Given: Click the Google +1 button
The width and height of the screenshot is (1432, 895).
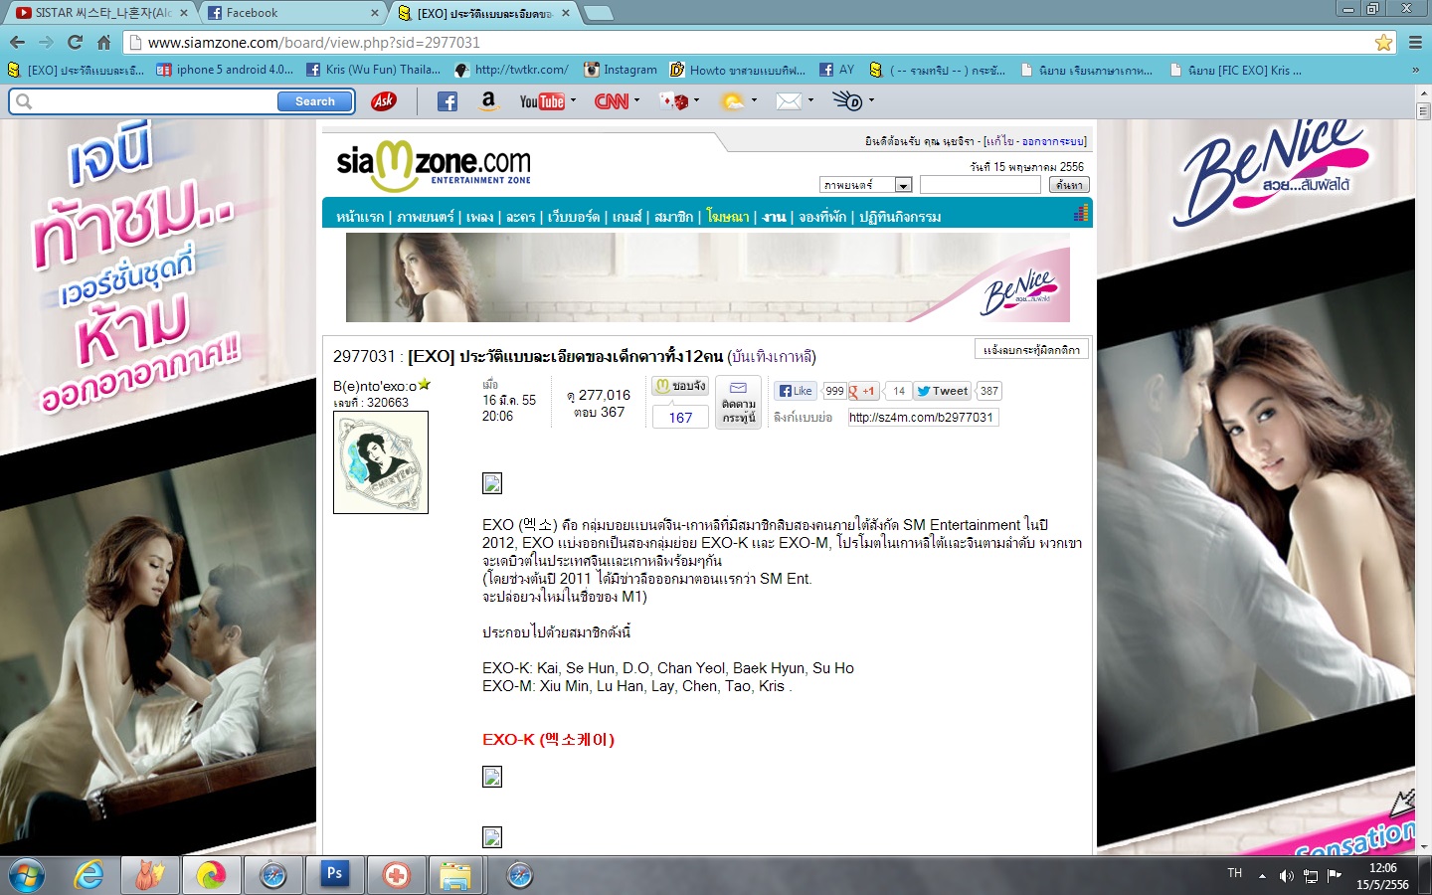Looking at the screenshot, I should tap(863, 391).
